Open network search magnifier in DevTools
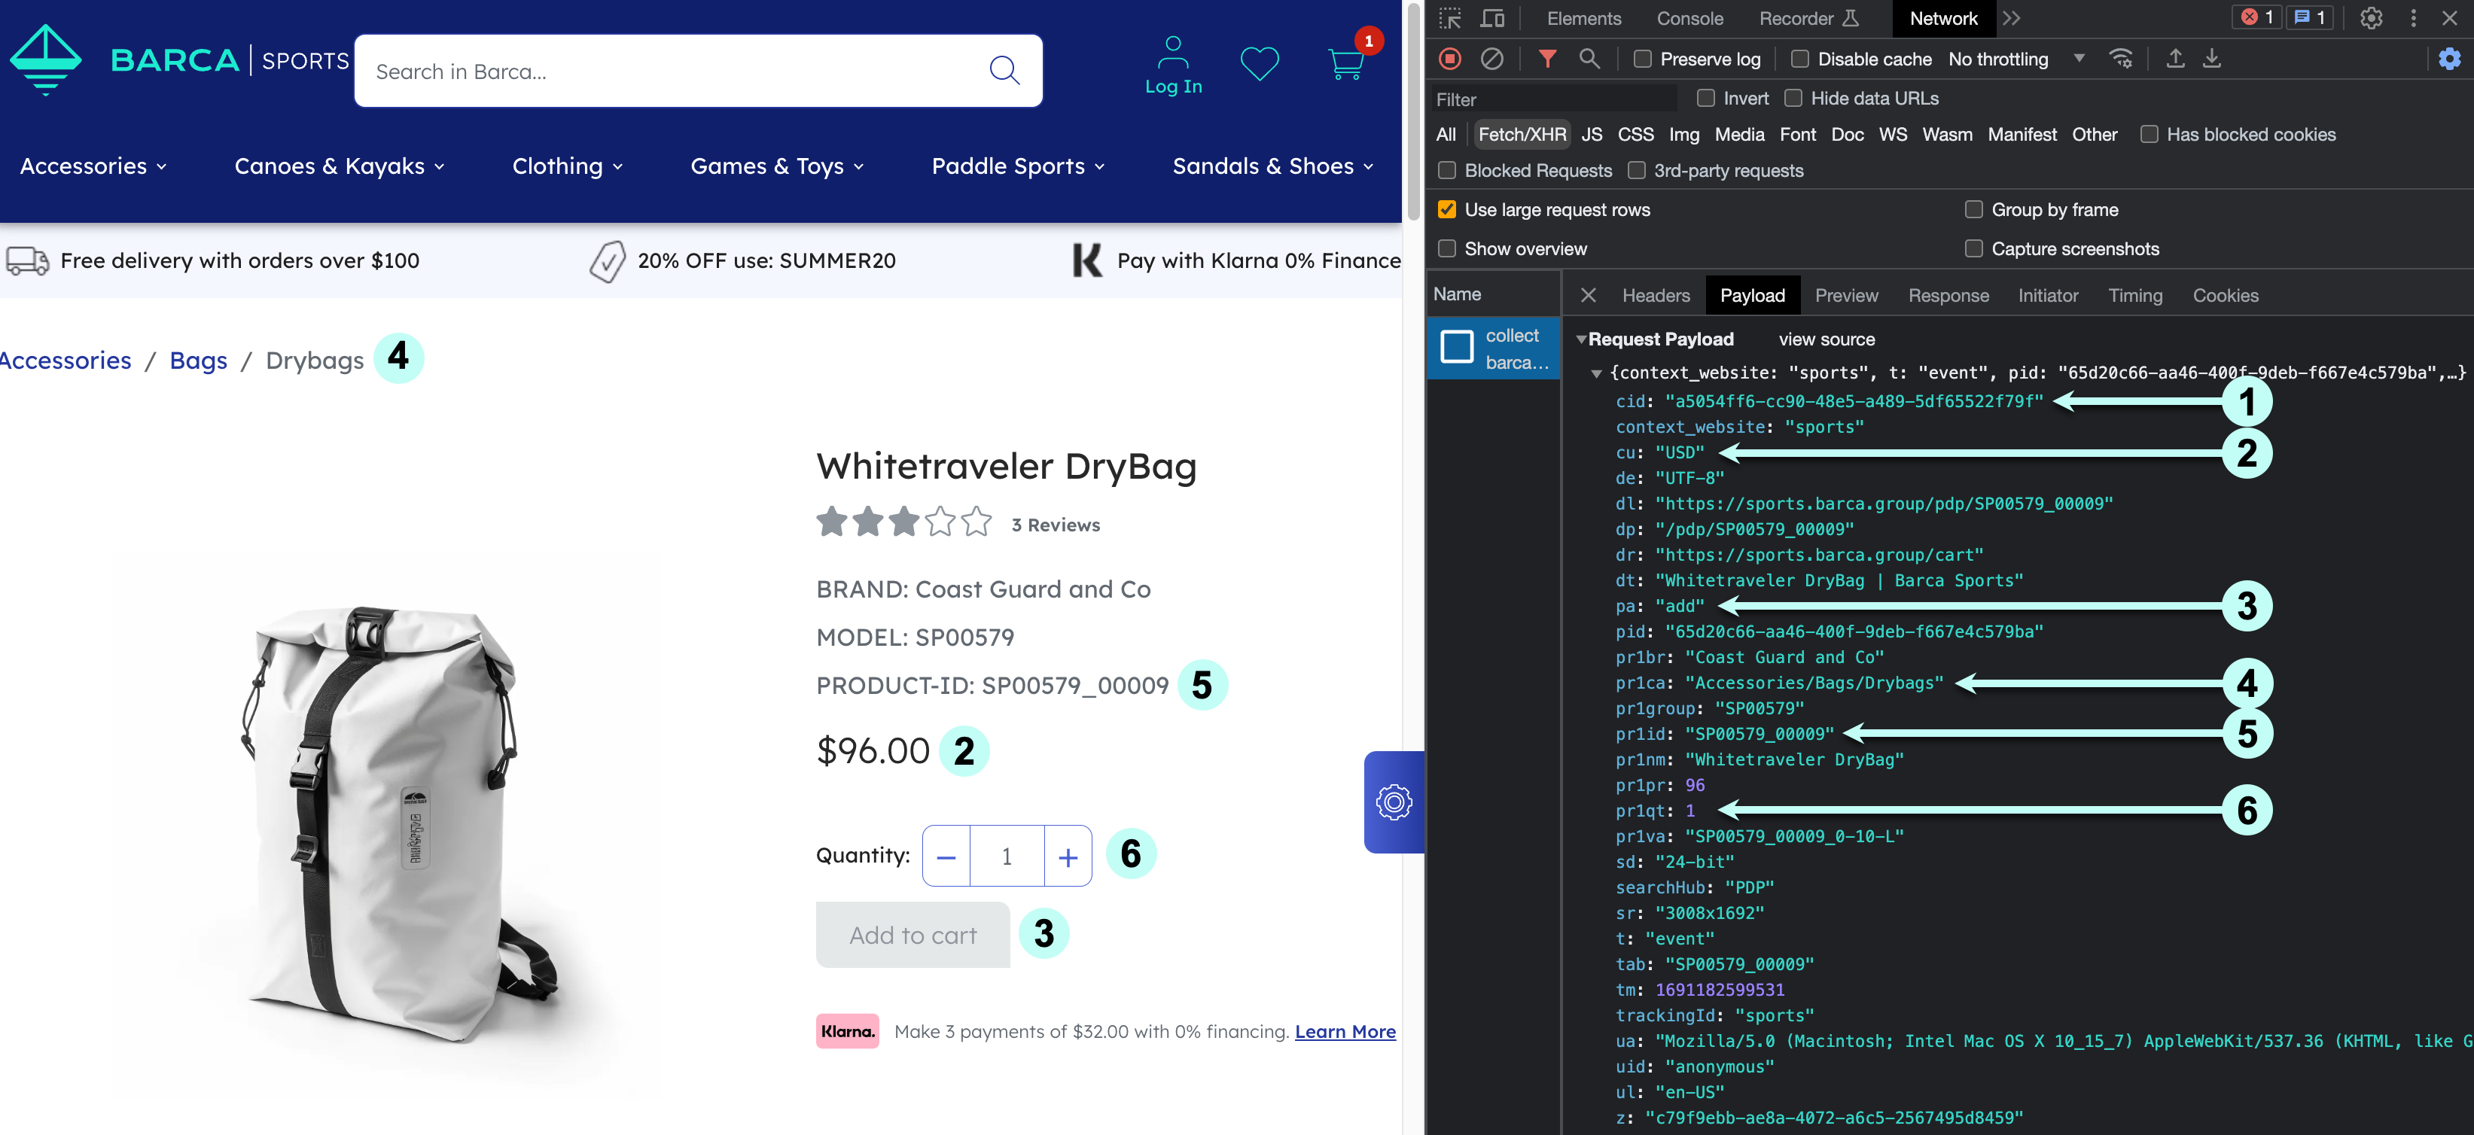This screenshot has width=2474, height=1135. (1589, 59)
